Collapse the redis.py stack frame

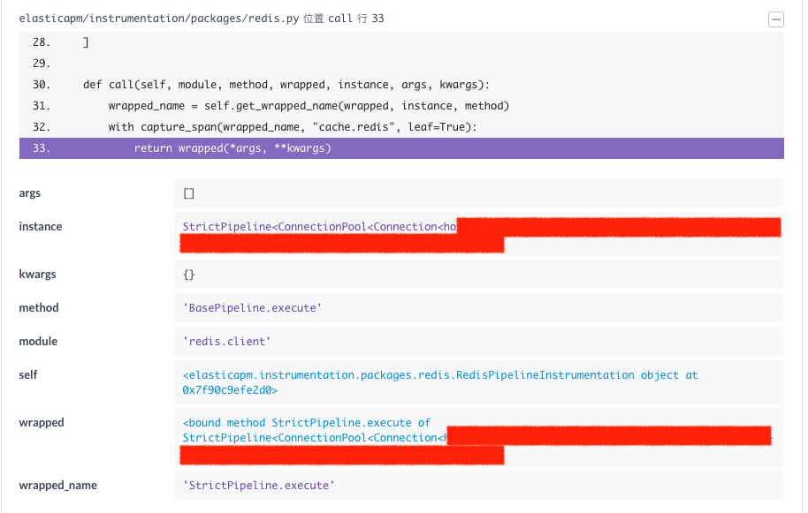click(x=775, y=19)
